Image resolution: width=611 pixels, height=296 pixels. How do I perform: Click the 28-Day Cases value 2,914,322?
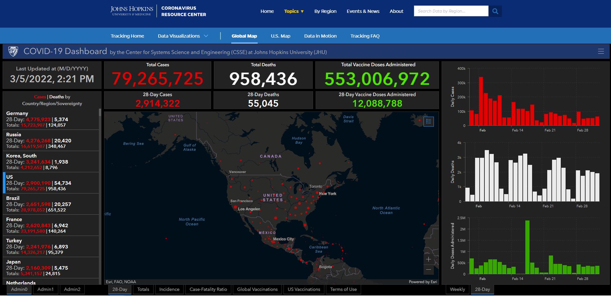coord(158,103)
